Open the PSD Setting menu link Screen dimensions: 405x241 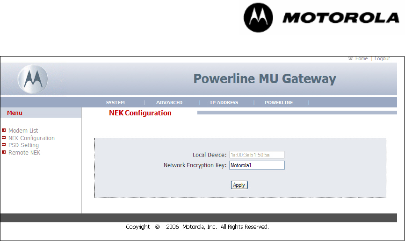point(23,145)
